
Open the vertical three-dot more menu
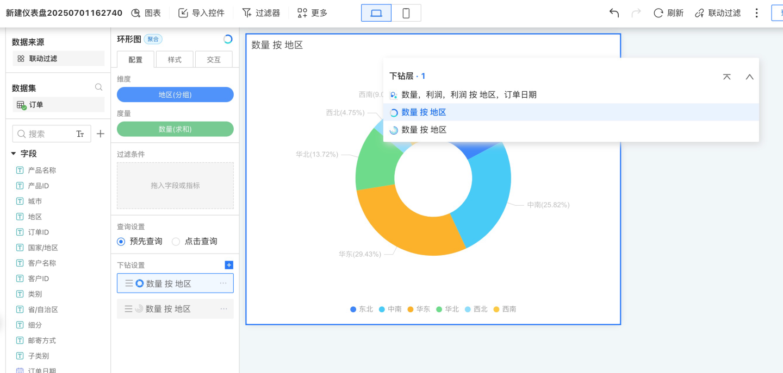tap(756, 13)
